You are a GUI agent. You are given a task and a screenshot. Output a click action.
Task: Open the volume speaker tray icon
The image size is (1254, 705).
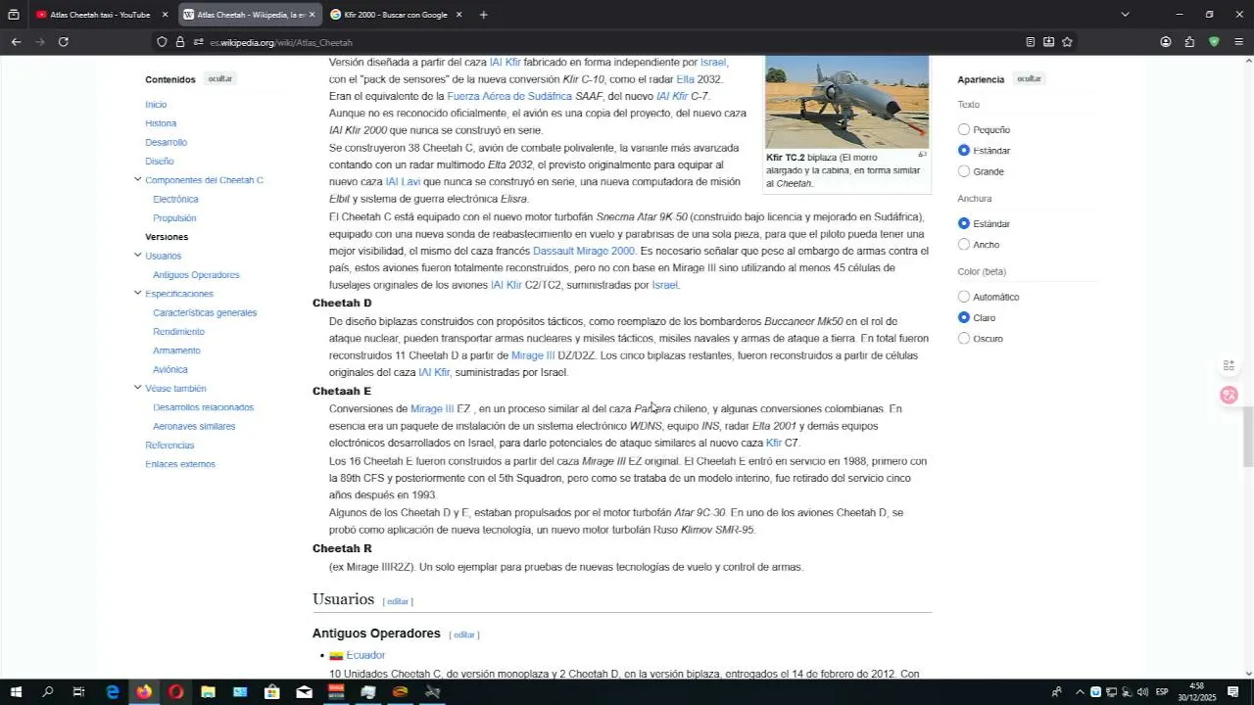click(x=1142, y=692)
